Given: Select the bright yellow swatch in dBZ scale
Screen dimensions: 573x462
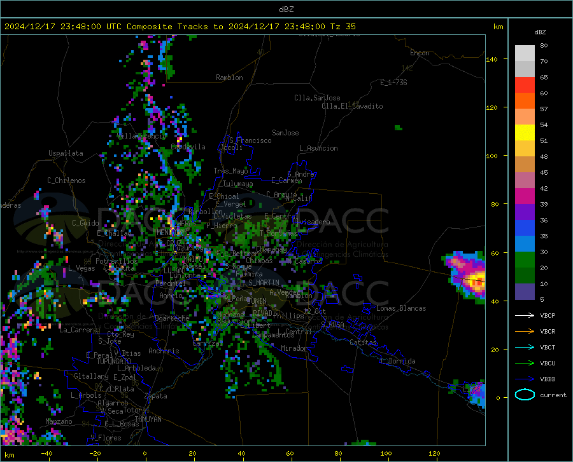Looking at the screenshot, I should click(x=525, y=132).
